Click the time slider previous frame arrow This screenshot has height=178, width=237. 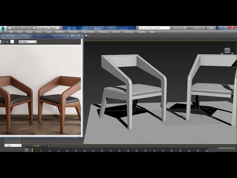(24, 146)
